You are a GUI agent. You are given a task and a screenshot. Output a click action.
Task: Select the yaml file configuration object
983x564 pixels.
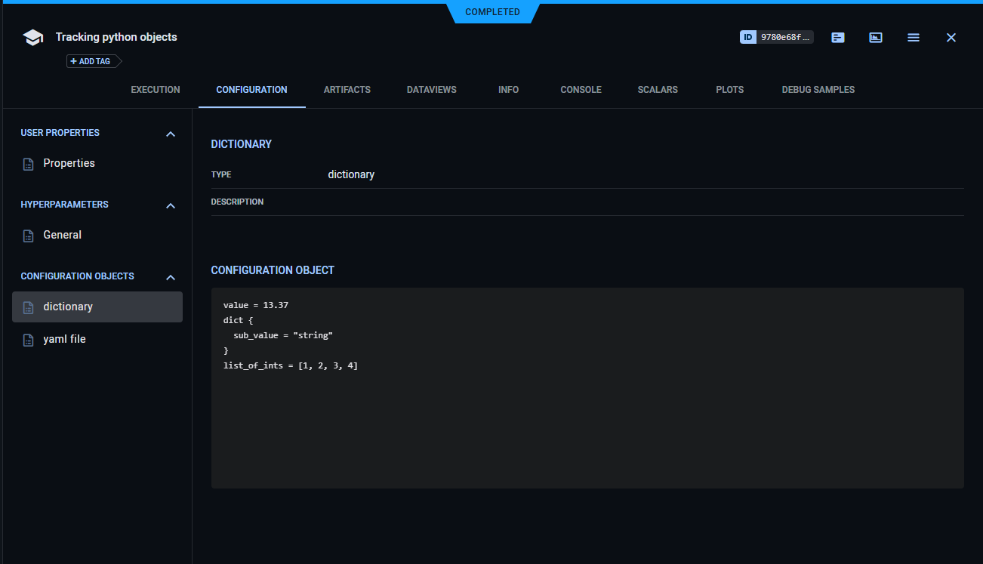(64, 339)
